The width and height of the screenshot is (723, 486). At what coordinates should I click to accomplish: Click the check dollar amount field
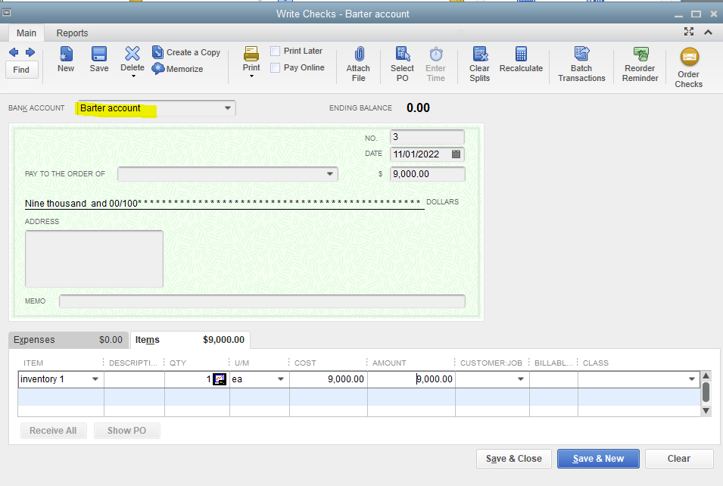coord(428,174)
